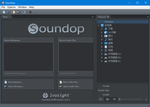Image resolution: width=150 pixels, height=107 pixels.
Task: Click the preview volume knob
Action: click(x=146, y=99)
